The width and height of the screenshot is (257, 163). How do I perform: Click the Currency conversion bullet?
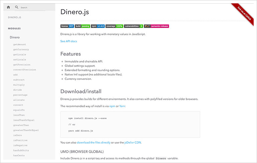tap(78, 79)
